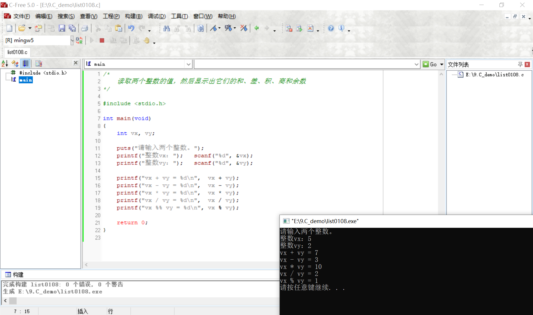Stop the program with red square
This screenshot has height=315, width=533.
(102, 41)
